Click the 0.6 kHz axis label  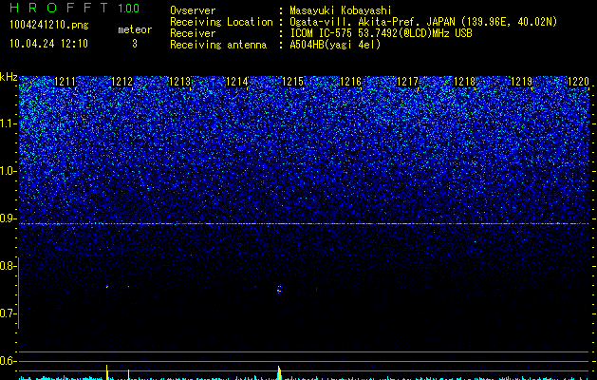click(x=9, y=361)
